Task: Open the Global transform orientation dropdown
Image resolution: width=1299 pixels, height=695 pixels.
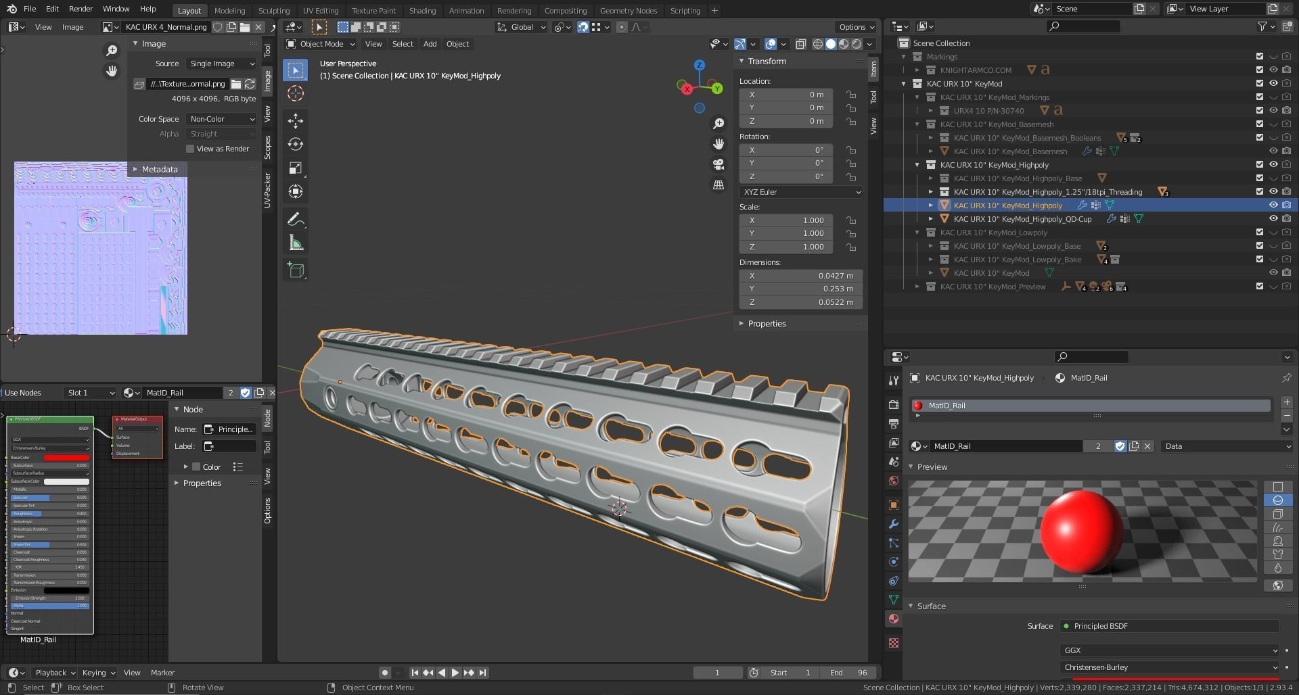Action: tap(521, 27)
